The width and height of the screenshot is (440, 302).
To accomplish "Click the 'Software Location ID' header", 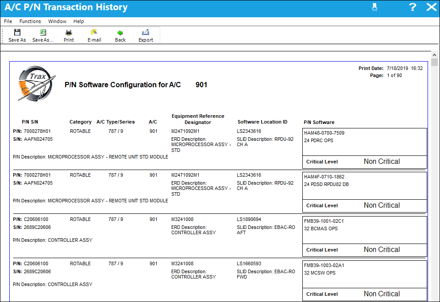I will (262, 122).
